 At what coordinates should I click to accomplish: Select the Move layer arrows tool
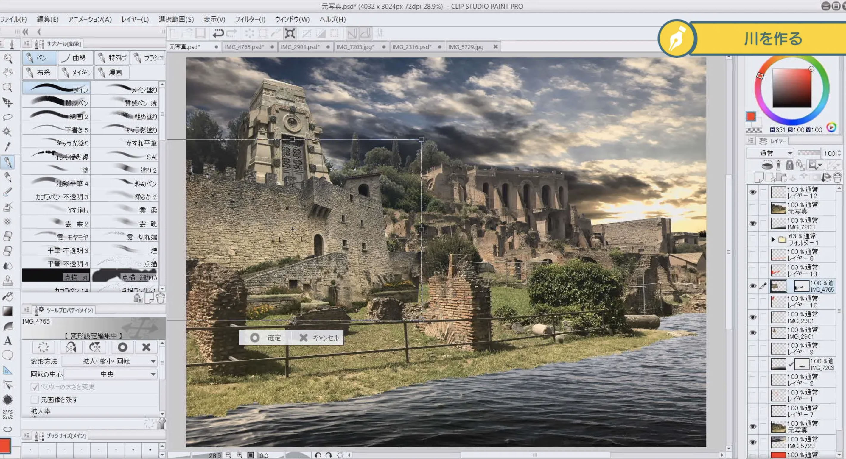point(8,102)
